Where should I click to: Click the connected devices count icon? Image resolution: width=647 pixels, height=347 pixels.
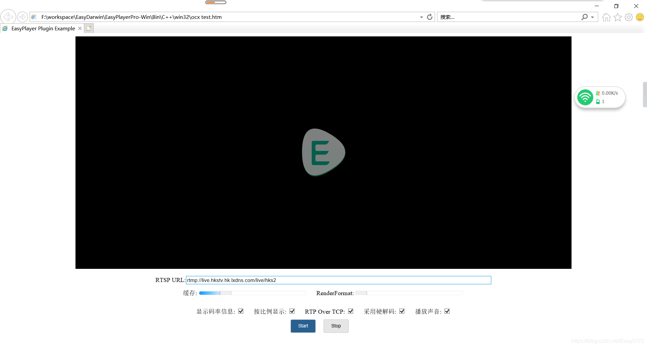pyautogui.click(x=598, y=101)
